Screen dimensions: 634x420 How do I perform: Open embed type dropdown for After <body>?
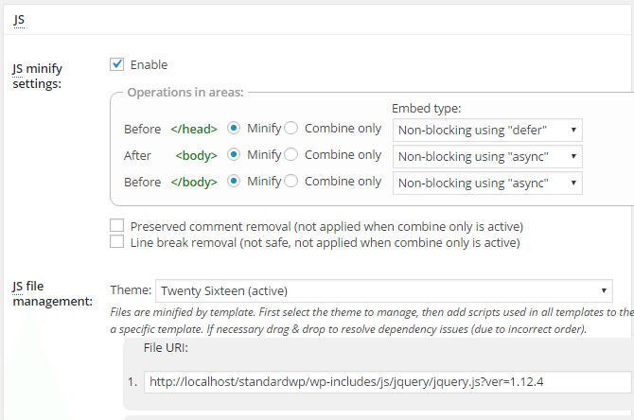click(x=487, y=156)
